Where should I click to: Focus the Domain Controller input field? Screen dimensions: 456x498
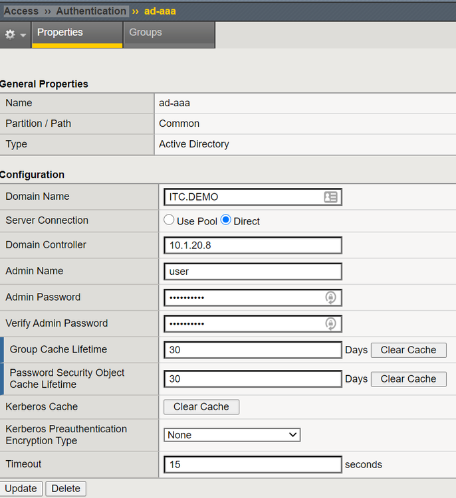pos(253,245)
